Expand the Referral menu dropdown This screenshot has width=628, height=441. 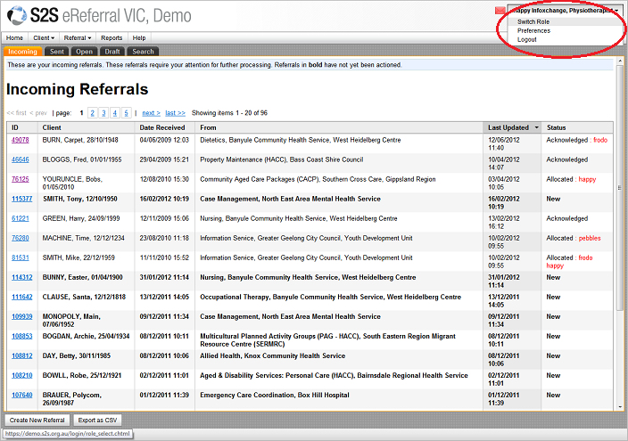point(78,38)
